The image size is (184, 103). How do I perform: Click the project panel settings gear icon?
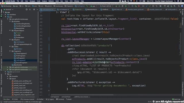click(34, 9)
